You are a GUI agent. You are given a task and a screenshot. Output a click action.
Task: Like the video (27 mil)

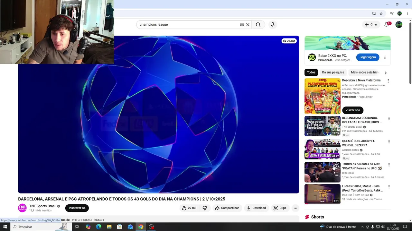click(x=189, y=208)
